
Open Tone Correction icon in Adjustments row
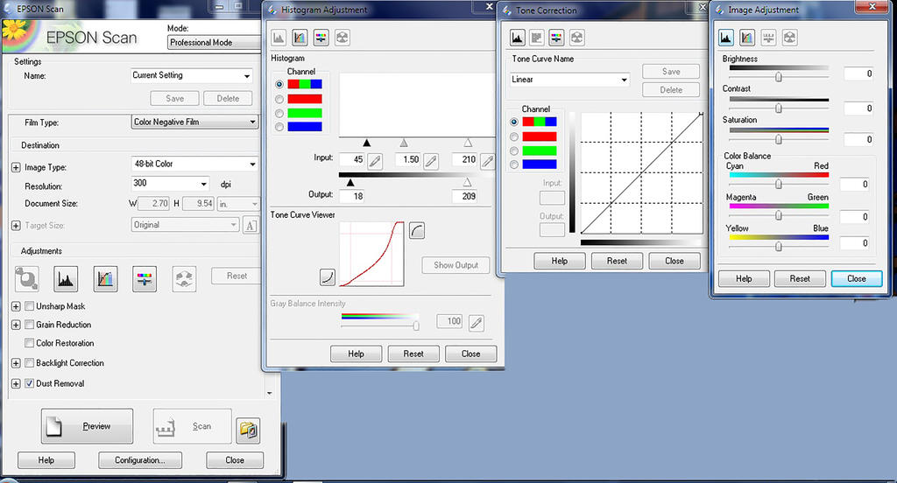(105, 279)
